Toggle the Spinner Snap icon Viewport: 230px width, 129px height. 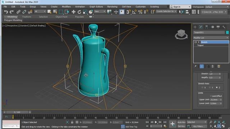[146, 12]
